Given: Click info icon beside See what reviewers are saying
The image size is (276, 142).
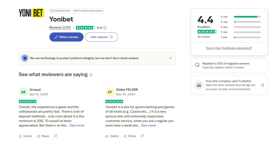Looking at the screenshot, I should pos(91,75).
